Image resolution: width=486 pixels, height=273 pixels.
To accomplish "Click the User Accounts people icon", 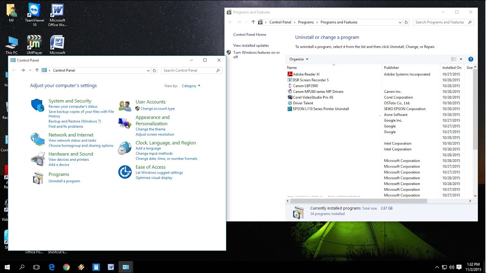I will (125, 106).
